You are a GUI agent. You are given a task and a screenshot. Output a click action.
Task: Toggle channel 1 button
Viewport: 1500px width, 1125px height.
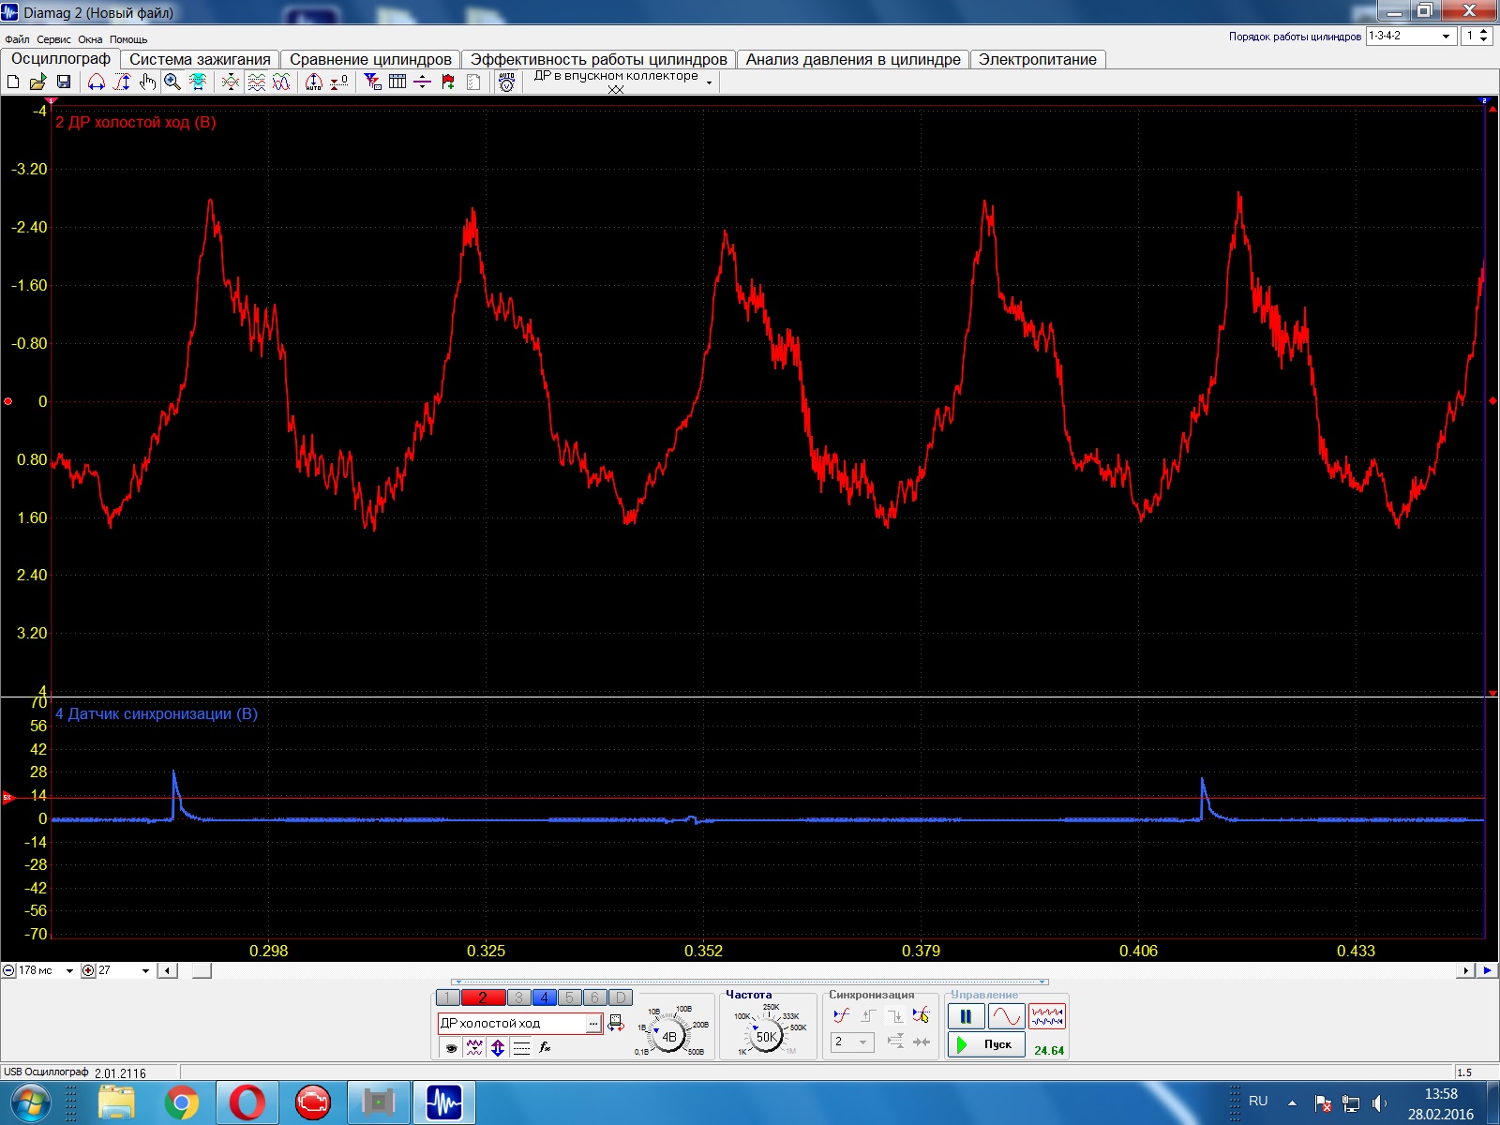pos(448,997)
